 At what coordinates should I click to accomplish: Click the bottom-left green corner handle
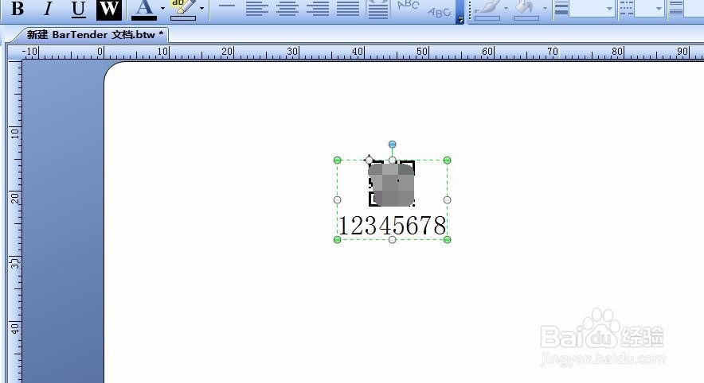coord(338,240)
